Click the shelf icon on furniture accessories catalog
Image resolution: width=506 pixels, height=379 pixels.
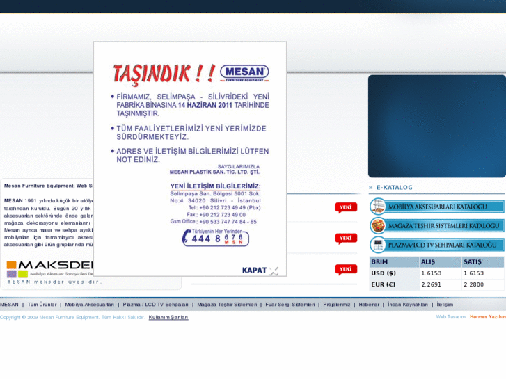378,207
